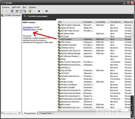135x119 pixels.
Task: Select the Windows Presentation Foundation service name
Action: click(x=71, y=90)
